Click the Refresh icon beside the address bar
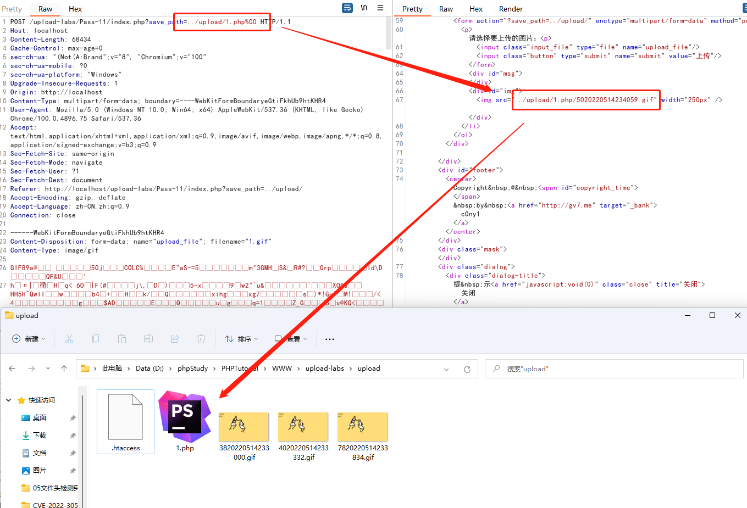The width and height of the screenshot is (747, 508). coord(467,369)
